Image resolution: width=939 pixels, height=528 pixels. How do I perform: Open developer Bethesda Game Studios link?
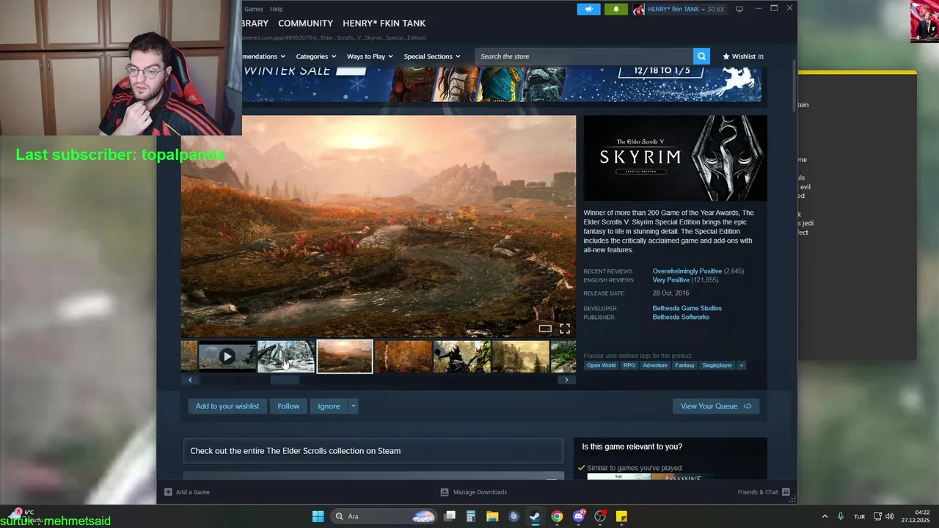click(x=687, y=309)
